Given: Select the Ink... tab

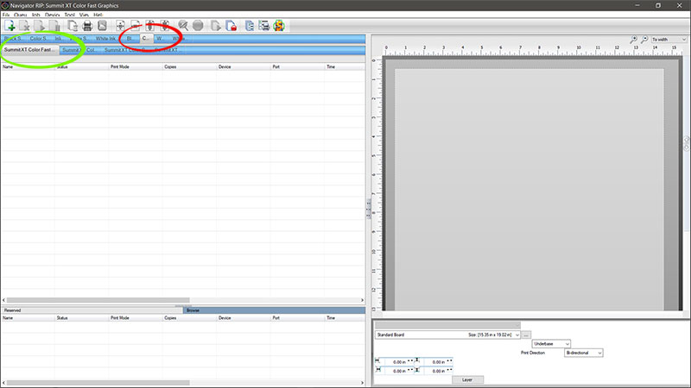Looking at the screenshot, I should pos(58,39).
